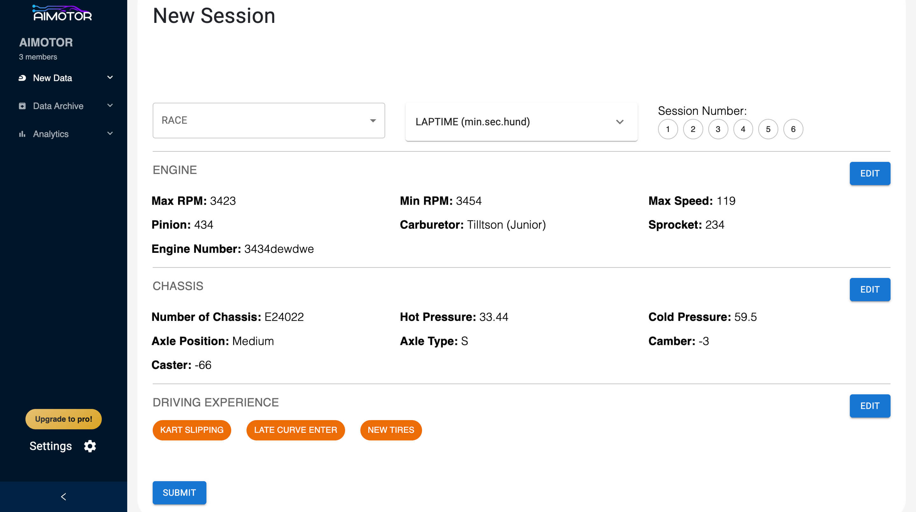Expand the Analytics menu chevron
This screenshot has height=512, width=916.
(110, 133)
